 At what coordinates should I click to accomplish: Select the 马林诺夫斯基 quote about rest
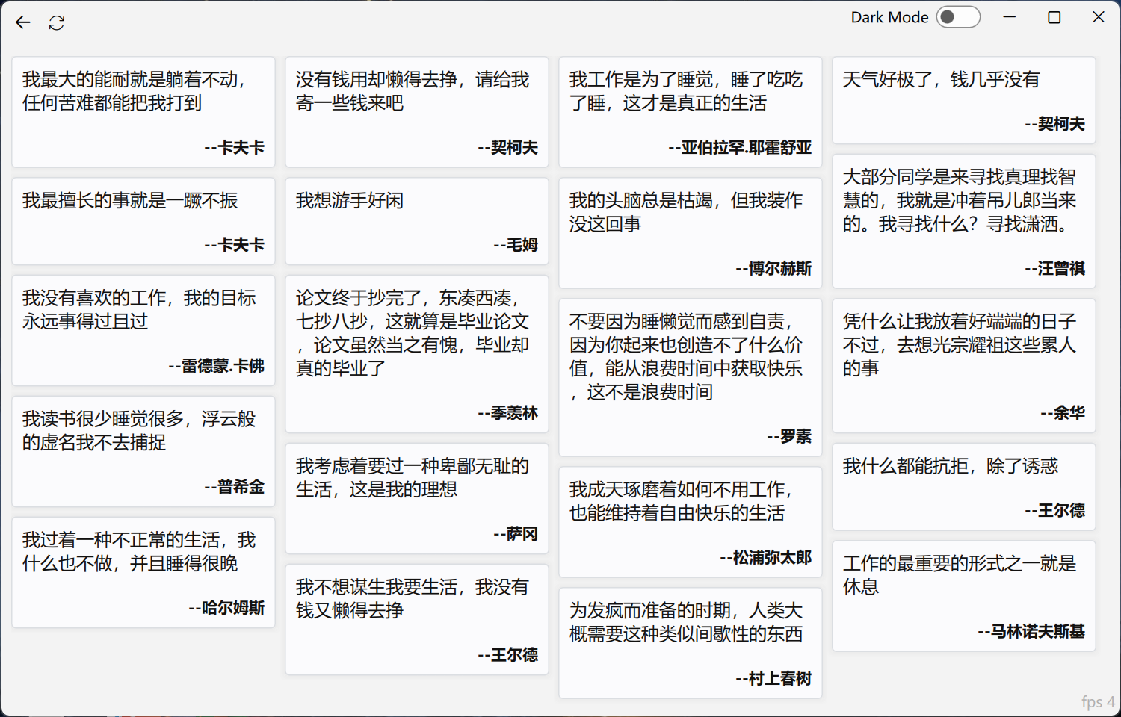(963, 595)
